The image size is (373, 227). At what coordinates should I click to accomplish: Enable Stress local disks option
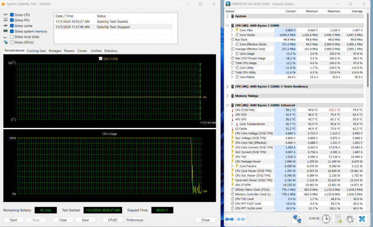[x=12, y=37]
